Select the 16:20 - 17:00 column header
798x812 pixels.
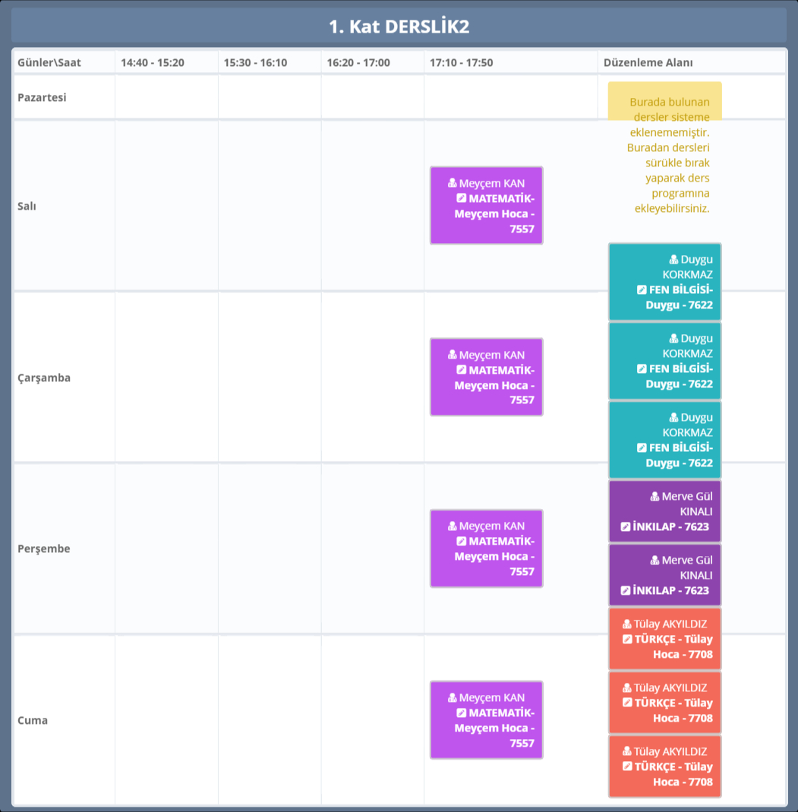(x=358, y=62)
